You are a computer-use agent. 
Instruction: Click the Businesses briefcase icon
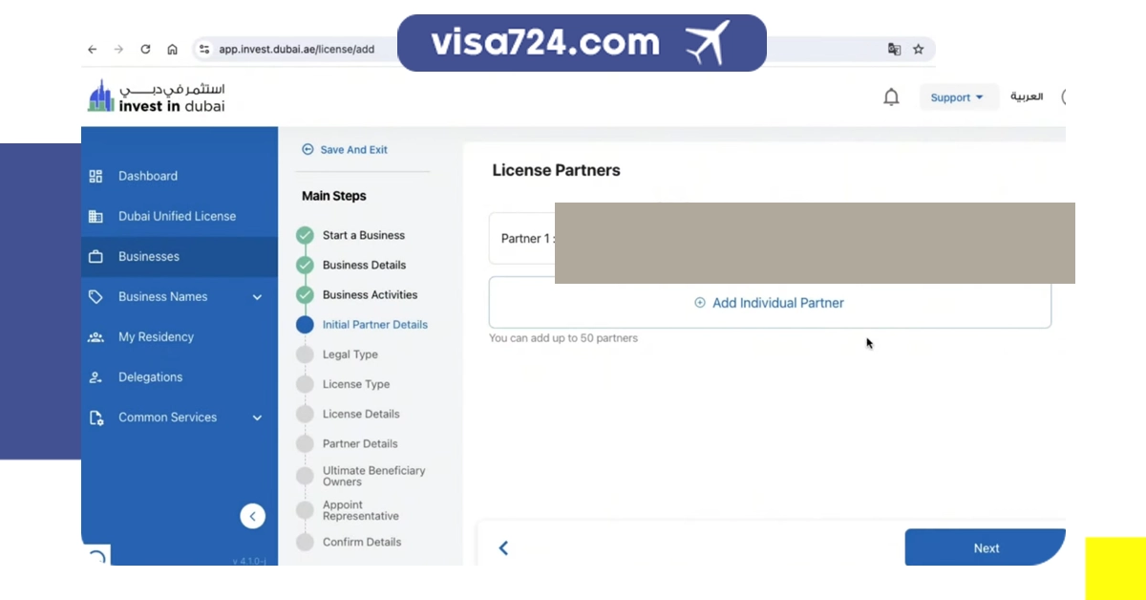pos(95,256)
